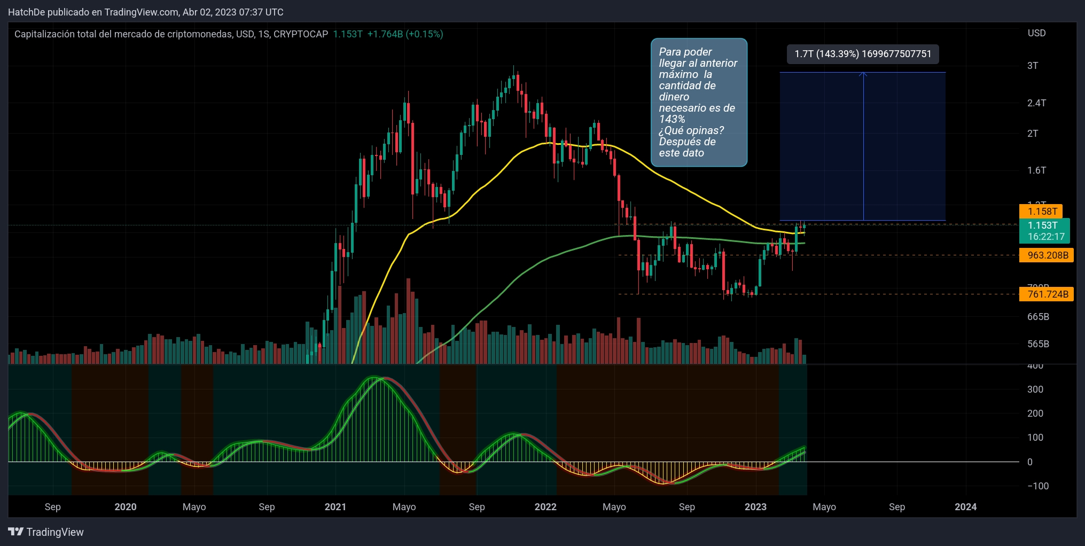Open the USD currency selector on price axis
The image size is (1085, 546).
click(x=1036, y=33)
